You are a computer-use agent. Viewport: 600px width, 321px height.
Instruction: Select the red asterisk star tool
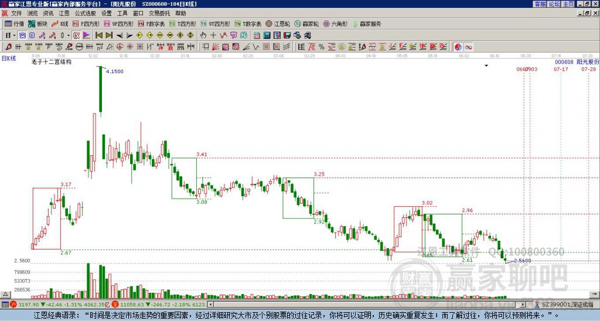click(x=129, y=47)
